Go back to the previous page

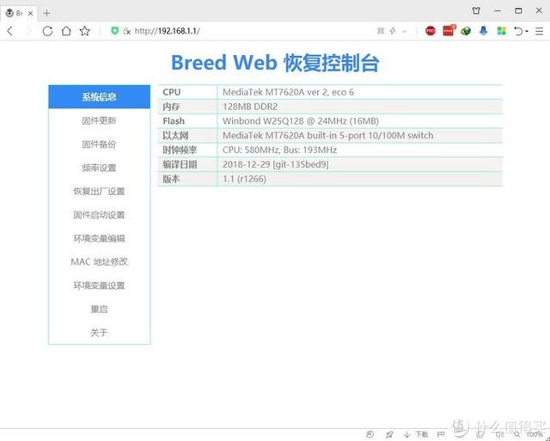[10, 31]
